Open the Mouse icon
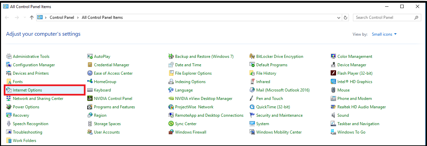 (x=333, y=90)
